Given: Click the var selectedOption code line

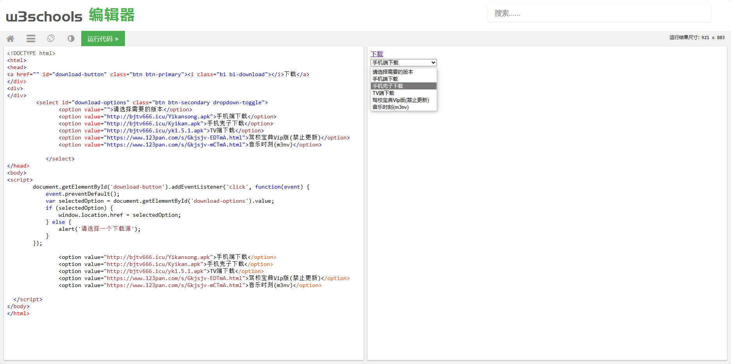Looking at the screenshot, I should [x=160, y=201].
